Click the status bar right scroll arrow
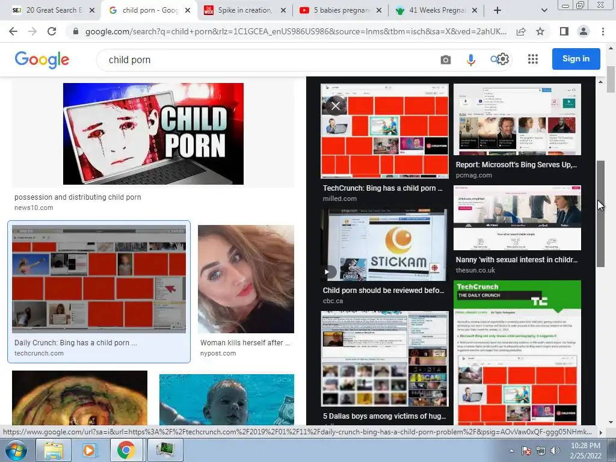This screenshot has height=462, width=616. point(600,432)
